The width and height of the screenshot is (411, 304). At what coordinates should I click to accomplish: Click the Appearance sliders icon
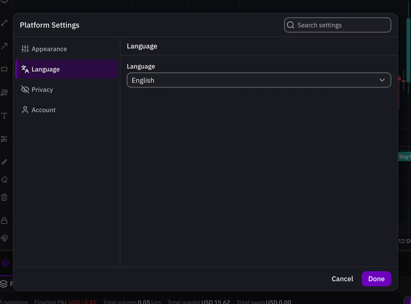click(x=25, y=49)
